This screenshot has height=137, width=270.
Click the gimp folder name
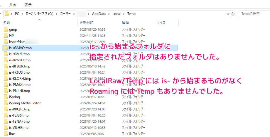coord(13,30)
